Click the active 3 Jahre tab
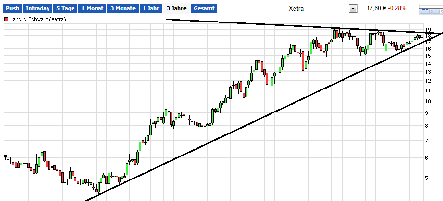The width and height of the screenshot is (443, 201). (176, 9)
